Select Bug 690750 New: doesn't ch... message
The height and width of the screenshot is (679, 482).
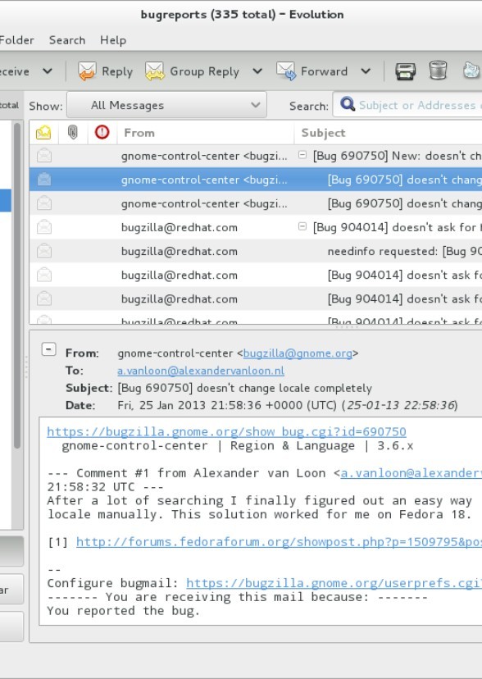[x=255, y=156]
